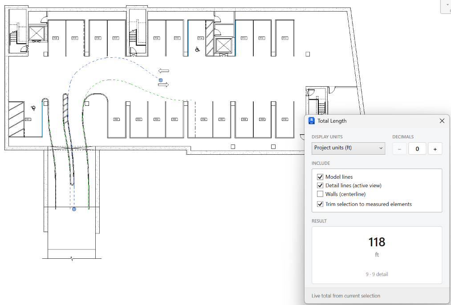Select the top-left elevator shaft symbol
Image resolution: width=451 pixels, height=305 pixels.
[37, 33]
